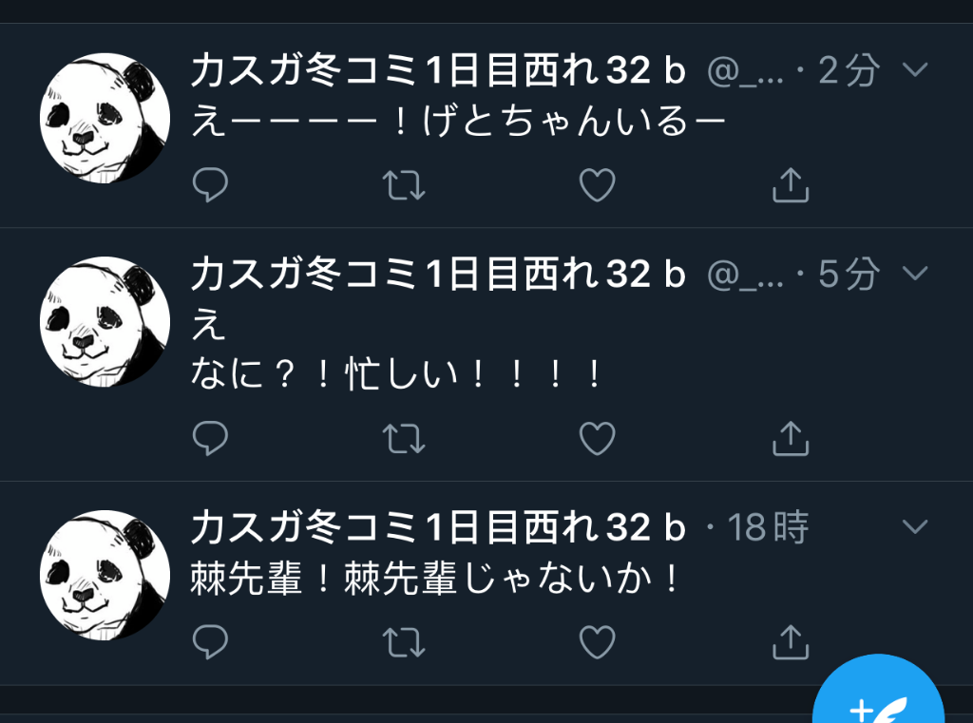Share the 忙しい tweet
Screen dimensions: 973x723
791,438
